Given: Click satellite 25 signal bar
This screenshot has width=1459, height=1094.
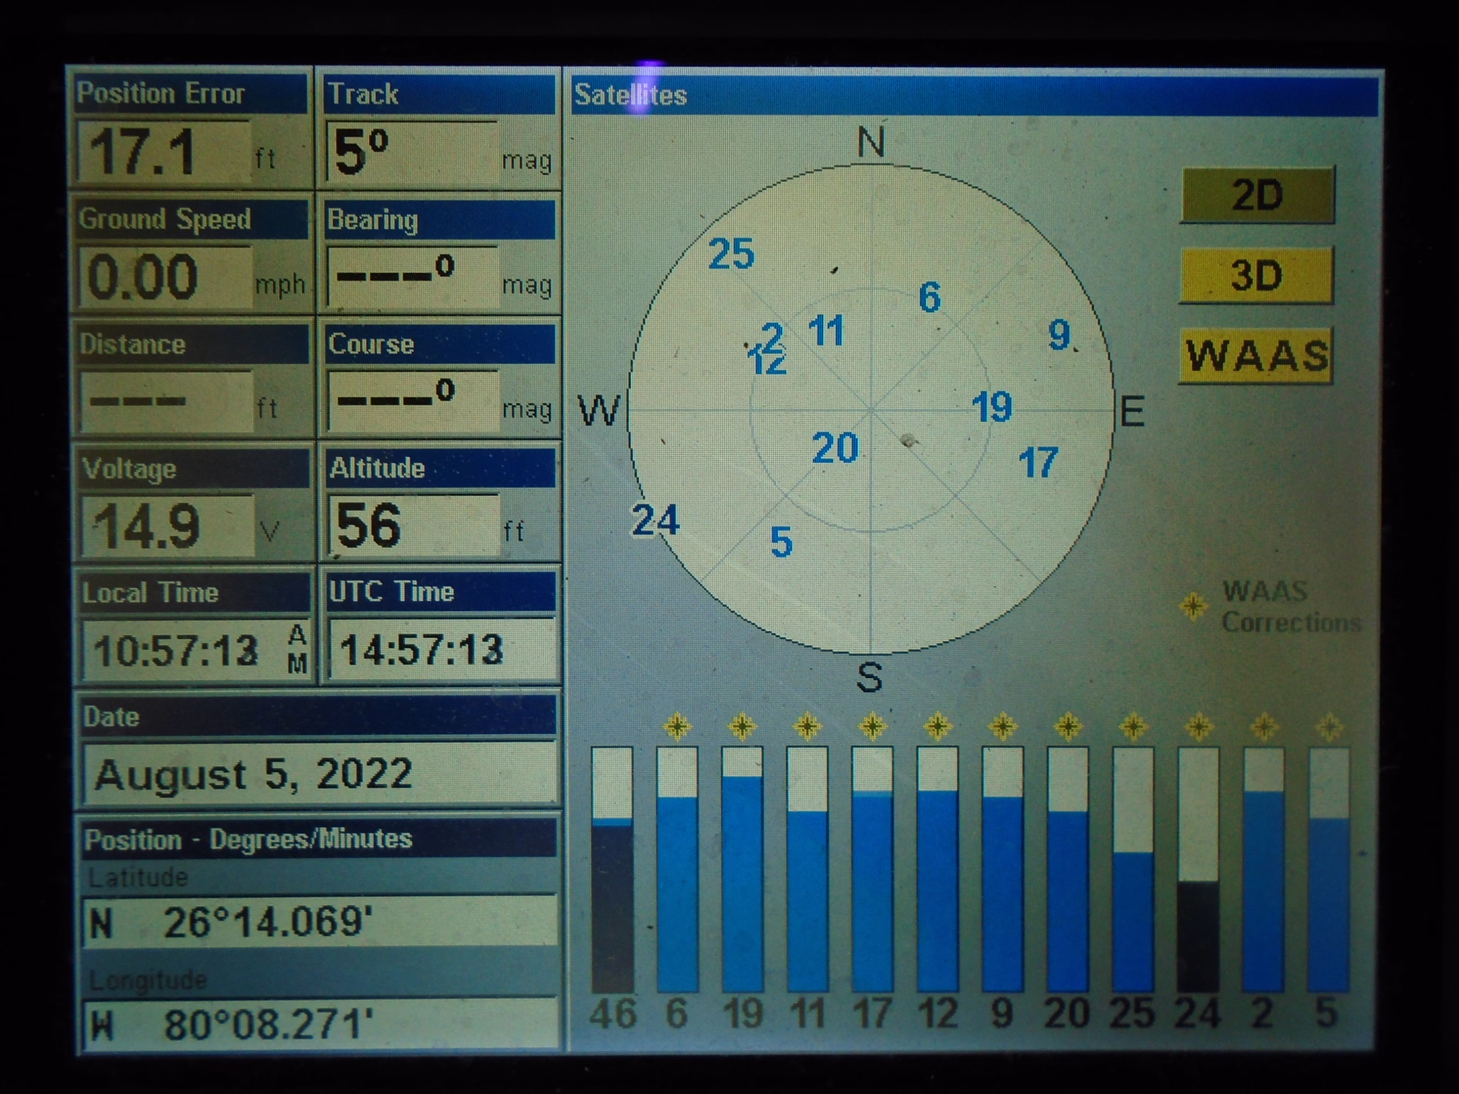Looking at the screenshot, I should (x=1133, y=869).
